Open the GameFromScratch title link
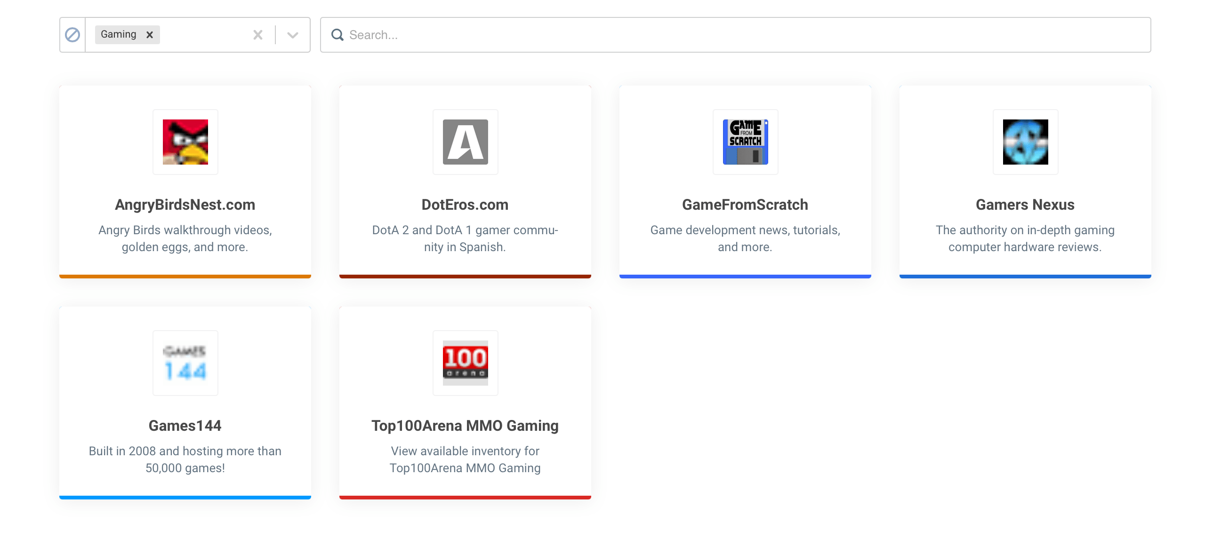This screenshot has width=1205, height=554. click(745, 205)
